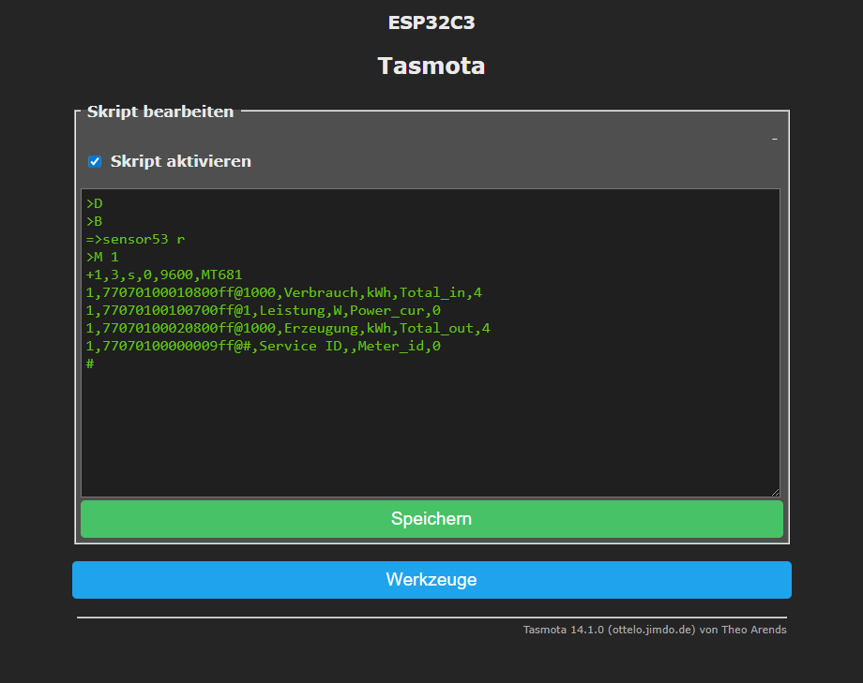Screen dimensions: 863x683
Task: Click the ESP32C3 device name heading
Action: click(431, 22)
